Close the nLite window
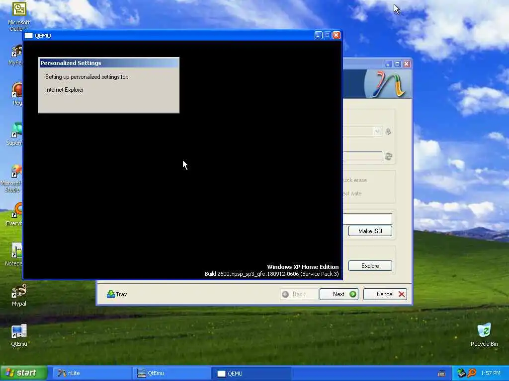The width and height of the screenshot is (509, 381). click(x=407, y=64)
